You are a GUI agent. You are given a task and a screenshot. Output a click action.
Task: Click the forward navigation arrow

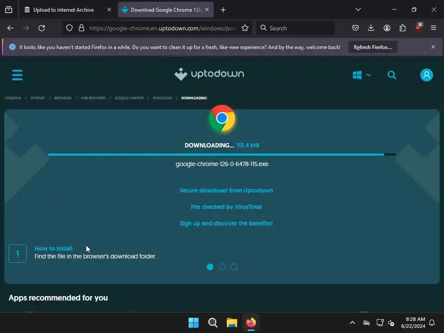tap(26, 28)
